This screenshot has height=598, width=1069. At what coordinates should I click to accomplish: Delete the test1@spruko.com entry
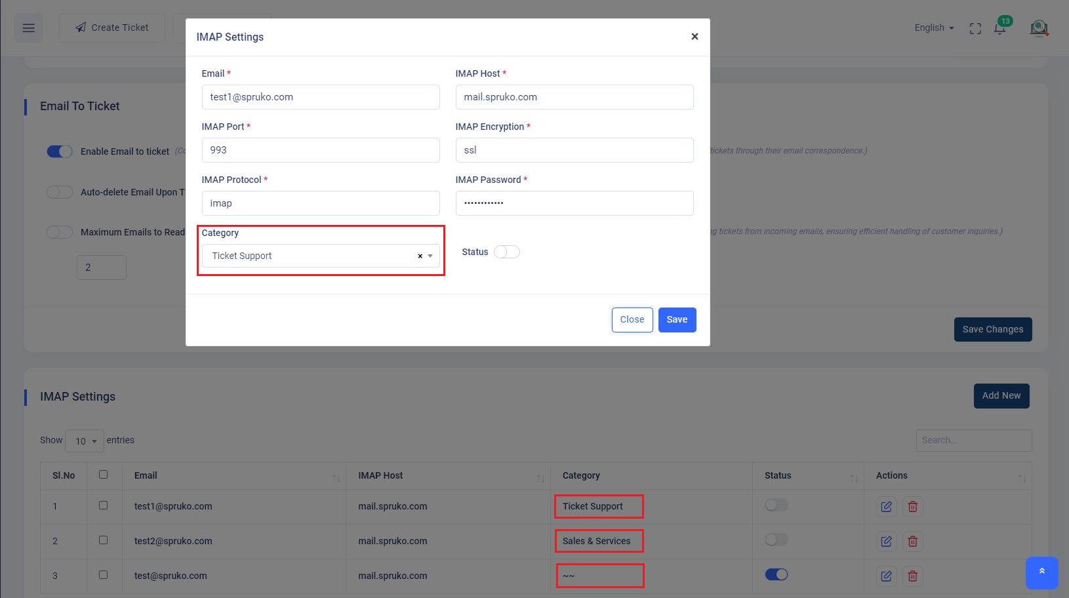point(912,506)
